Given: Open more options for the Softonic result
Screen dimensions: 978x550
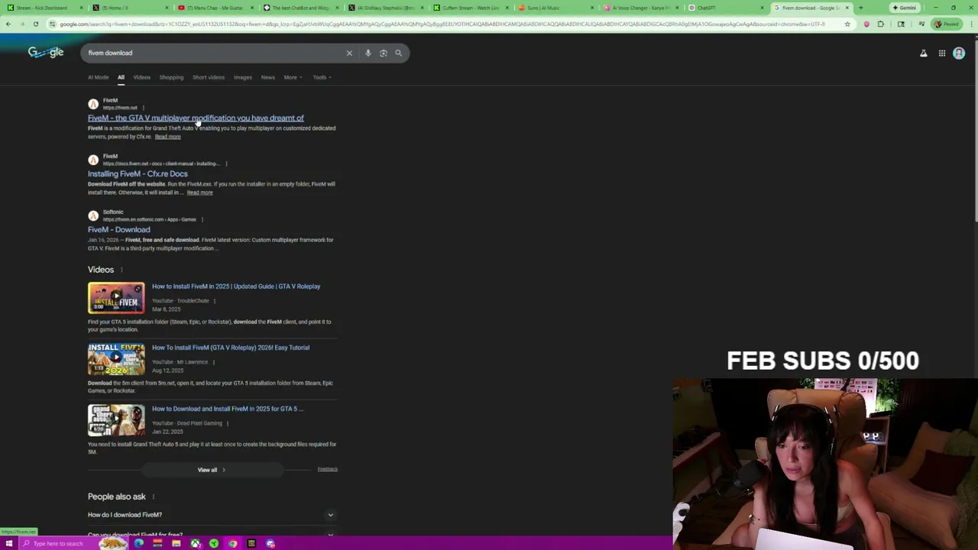Looking at the screenshot, I should pos(202,219).
